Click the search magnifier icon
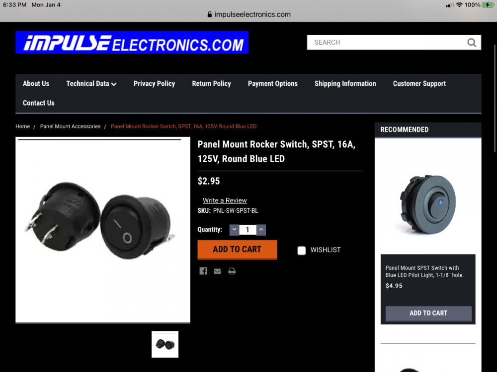The width and height of the screenshot is (497, 372). pyautogui.click(x=472, y=42)
